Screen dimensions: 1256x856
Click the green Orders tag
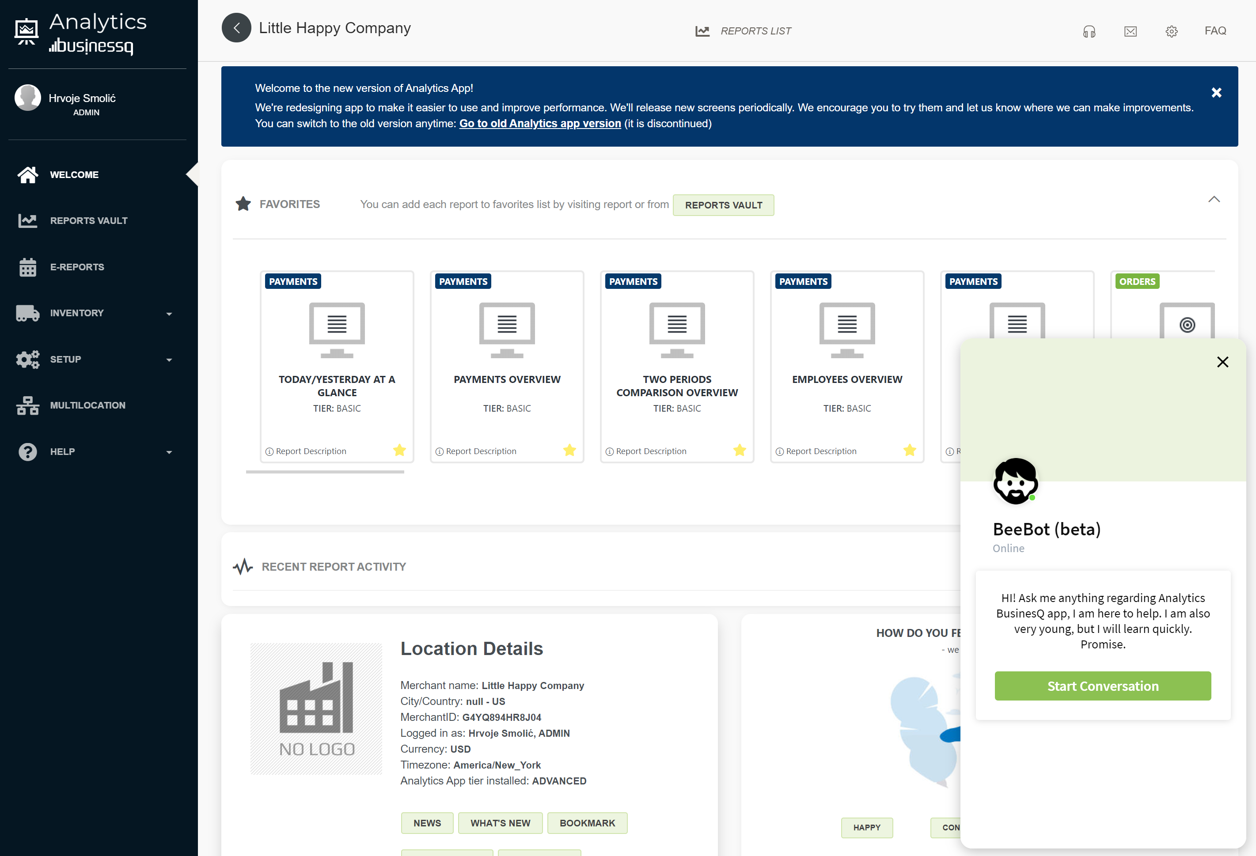coord(1137,281)
